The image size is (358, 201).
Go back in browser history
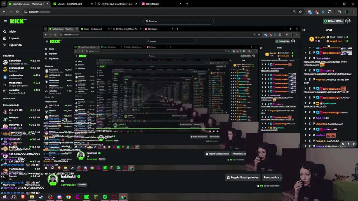4,12
